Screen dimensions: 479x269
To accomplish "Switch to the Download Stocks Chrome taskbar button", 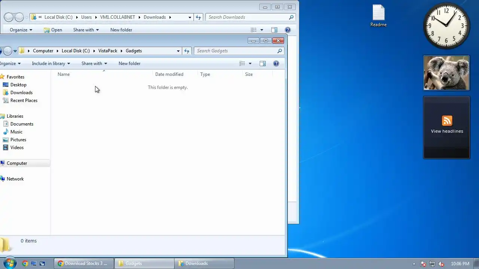I will tap(84, 263).
